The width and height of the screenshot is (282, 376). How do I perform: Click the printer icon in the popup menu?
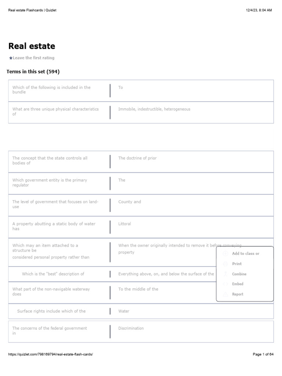coord(225,264)
